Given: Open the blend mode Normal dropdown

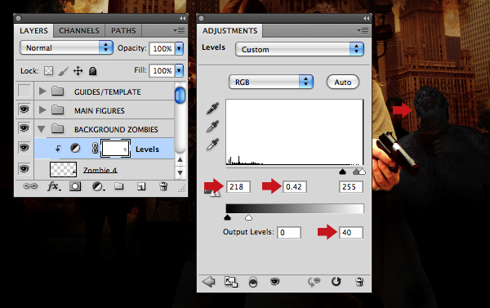Looking at the screenshot, I should click(x=66, y=48).
